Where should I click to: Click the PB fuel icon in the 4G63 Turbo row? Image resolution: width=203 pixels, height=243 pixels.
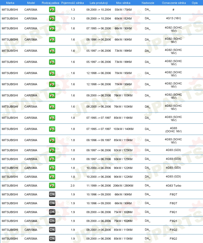pyautogui.click(x=52, y=186)
